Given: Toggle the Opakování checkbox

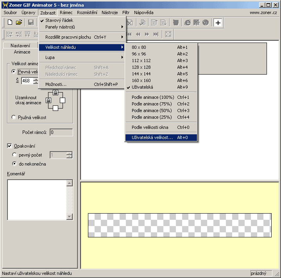Looking at the screenshot, I should (9, 146).
